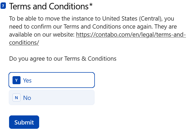
Task: Click the "conditions/" continuation of the link
Action: (24, 43)
